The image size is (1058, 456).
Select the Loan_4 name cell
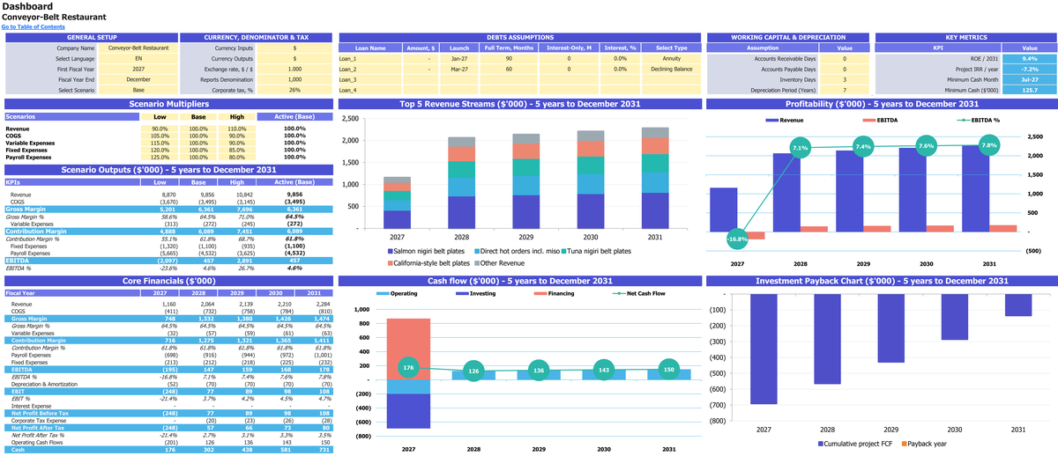(370, 90)
